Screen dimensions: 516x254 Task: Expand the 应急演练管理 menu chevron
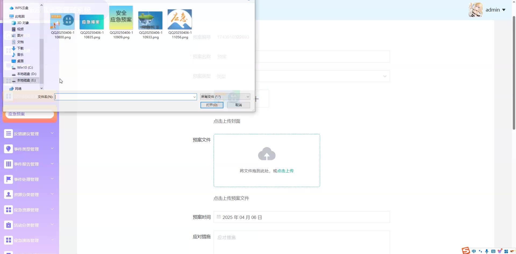[x=52, y=240]
